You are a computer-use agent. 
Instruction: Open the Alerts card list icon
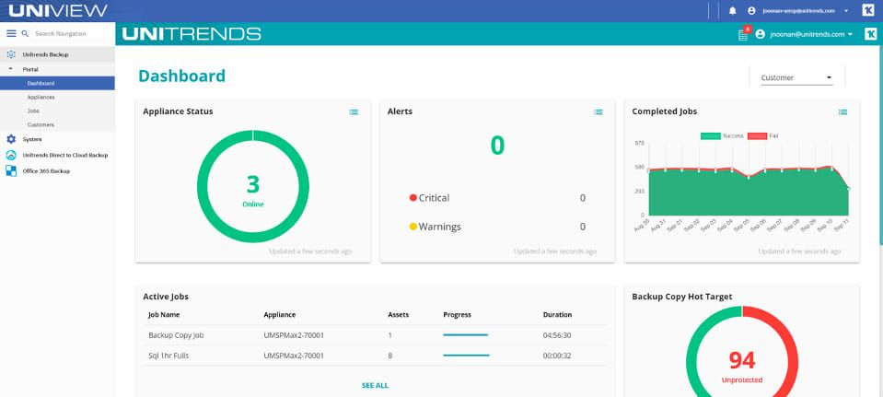598,112
